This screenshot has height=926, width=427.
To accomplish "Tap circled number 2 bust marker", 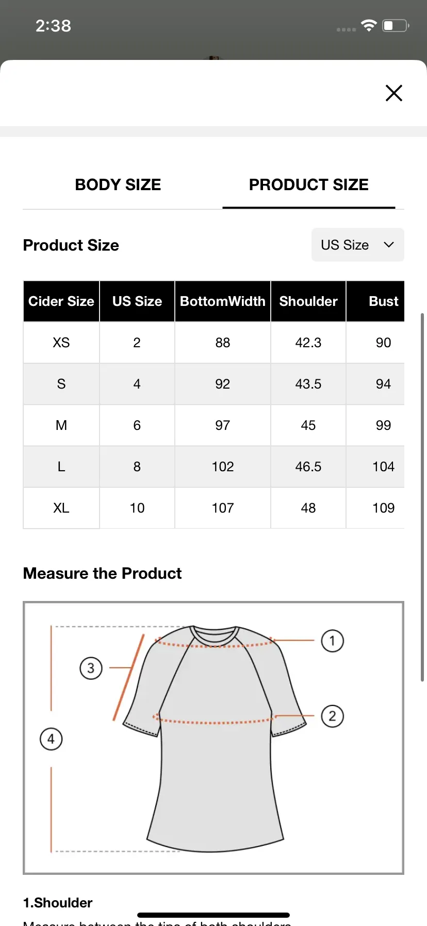I will coord(332,716).
